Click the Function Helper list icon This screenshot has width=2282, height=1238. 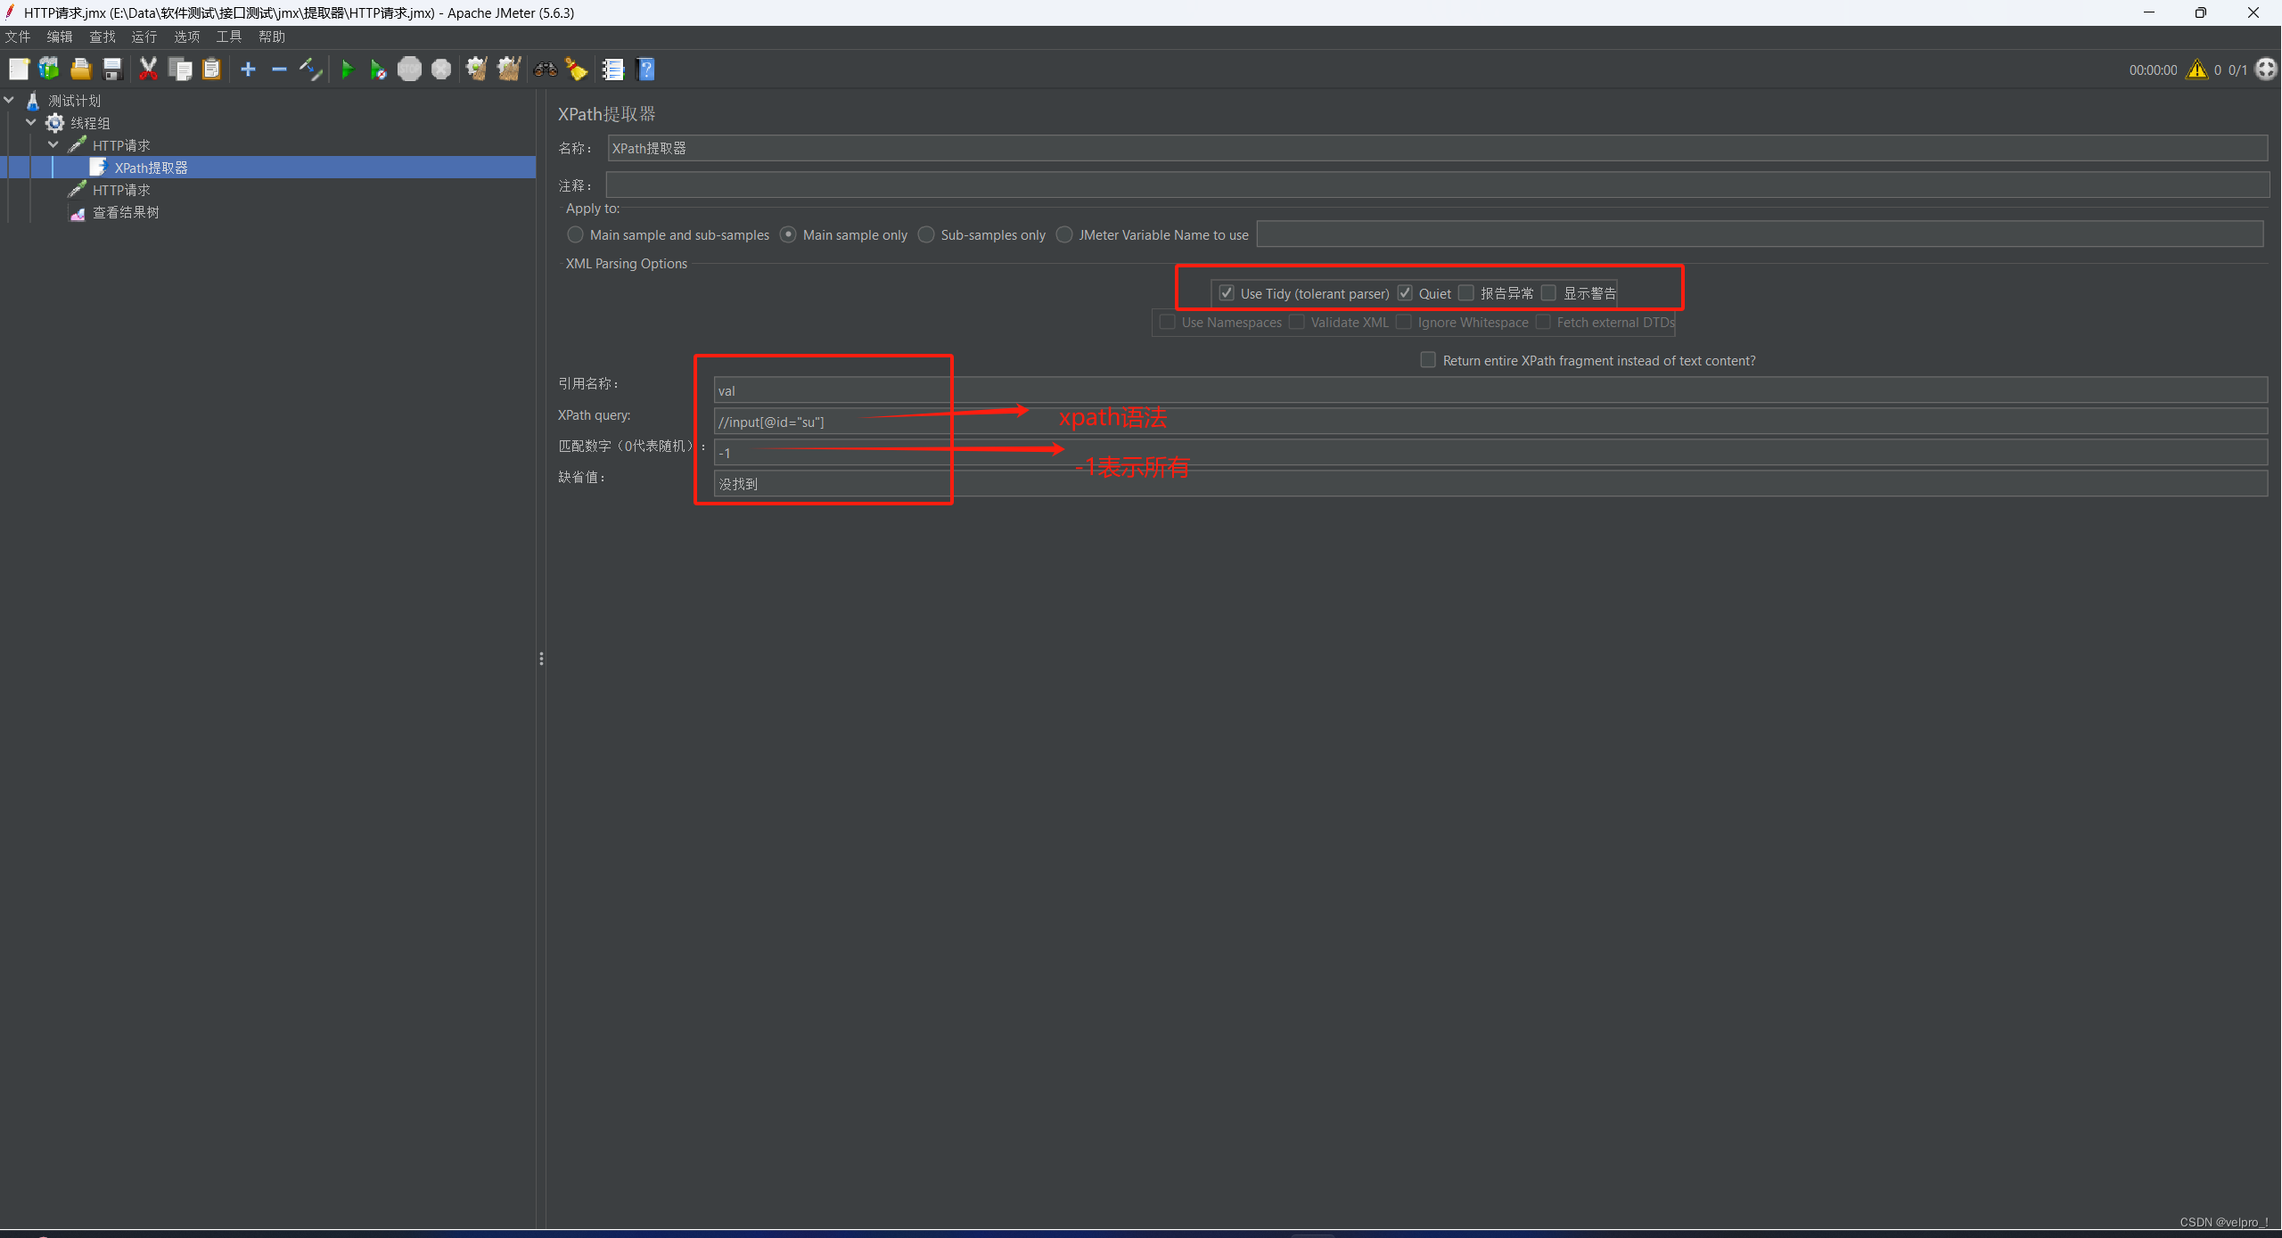(613, 70)
